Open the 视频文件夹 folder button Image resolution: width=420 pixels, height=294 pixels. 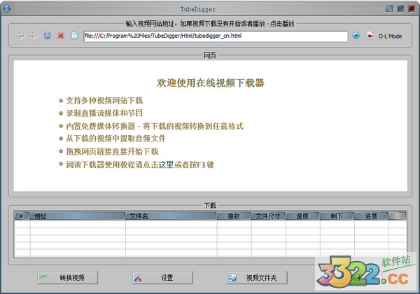[x=257, y=278]
